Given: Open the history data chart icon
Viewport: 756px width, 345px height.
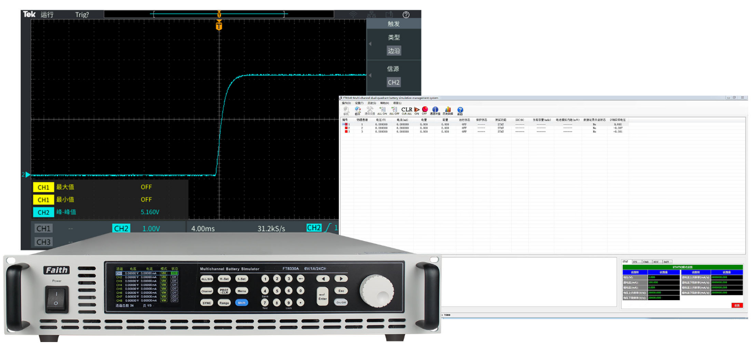Looking at the screenshot, I should coord(448,110).
